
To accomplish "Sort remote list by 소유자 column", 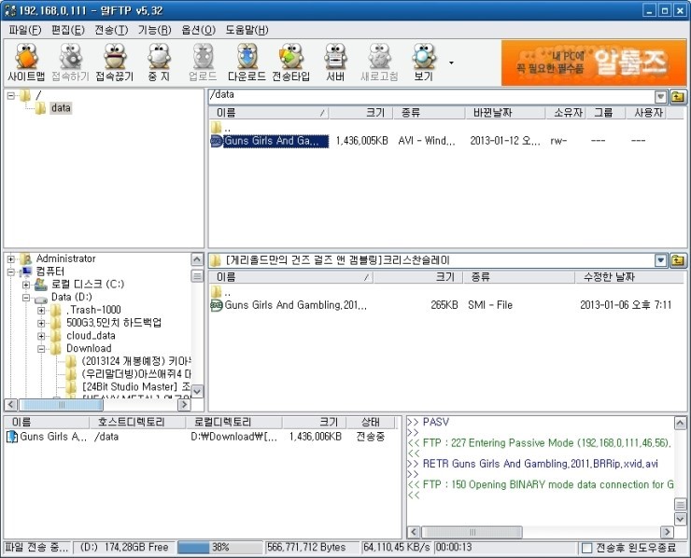I will click(565, 113).
